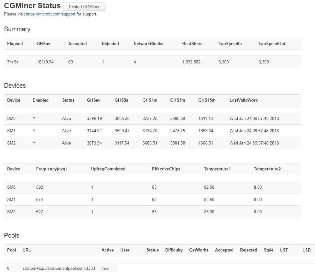Click the SM1 temperature value 80.50
Screen dimensions: 315x272
click(x=209, y=199)
